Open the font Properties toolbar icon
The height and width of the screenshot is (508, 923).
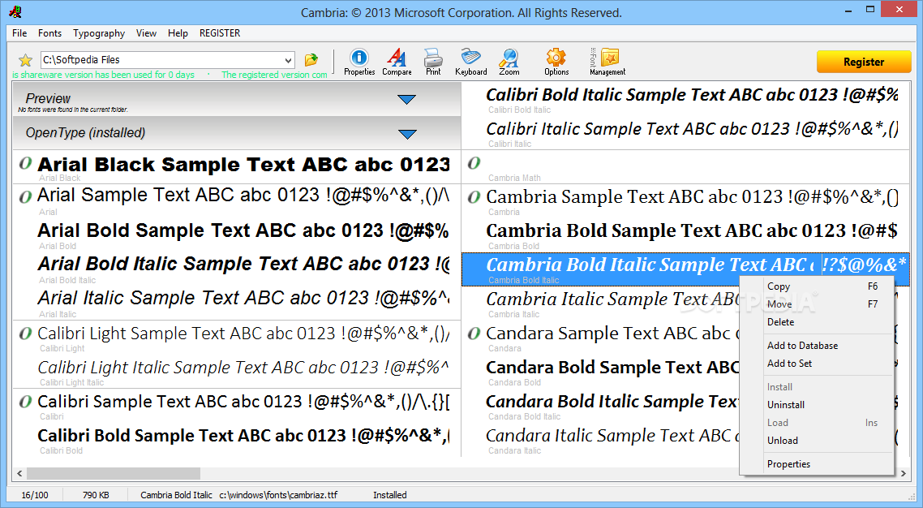pos(359,62)
